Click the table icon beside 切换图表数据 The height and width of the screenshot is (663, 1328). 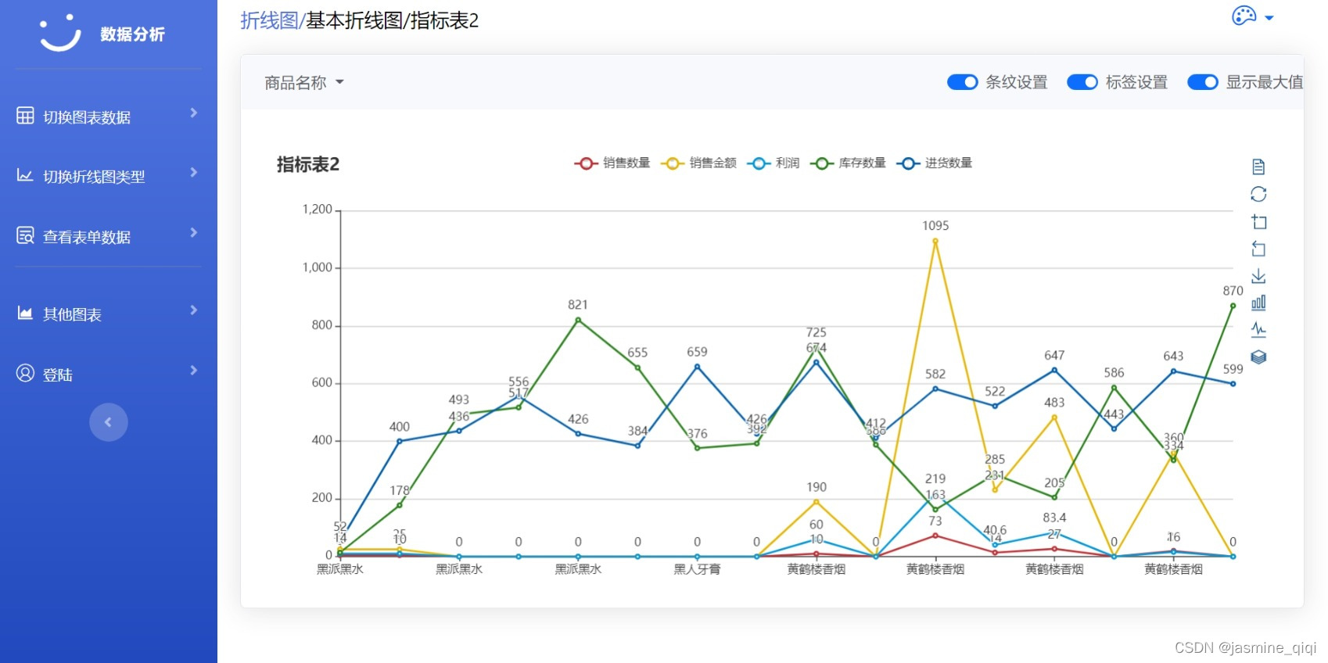pyautogui.click(x=25, y=116)
